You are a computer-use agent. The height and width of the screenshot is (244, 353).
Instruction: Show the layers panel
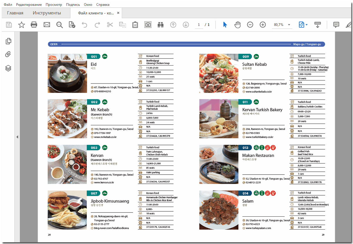click(9, 68)
